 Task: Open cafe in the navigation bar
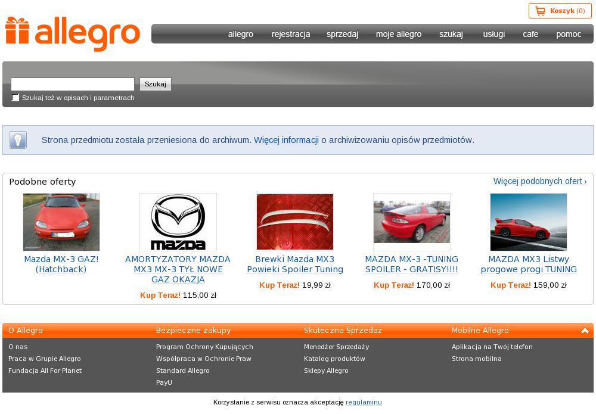[530, 34]
